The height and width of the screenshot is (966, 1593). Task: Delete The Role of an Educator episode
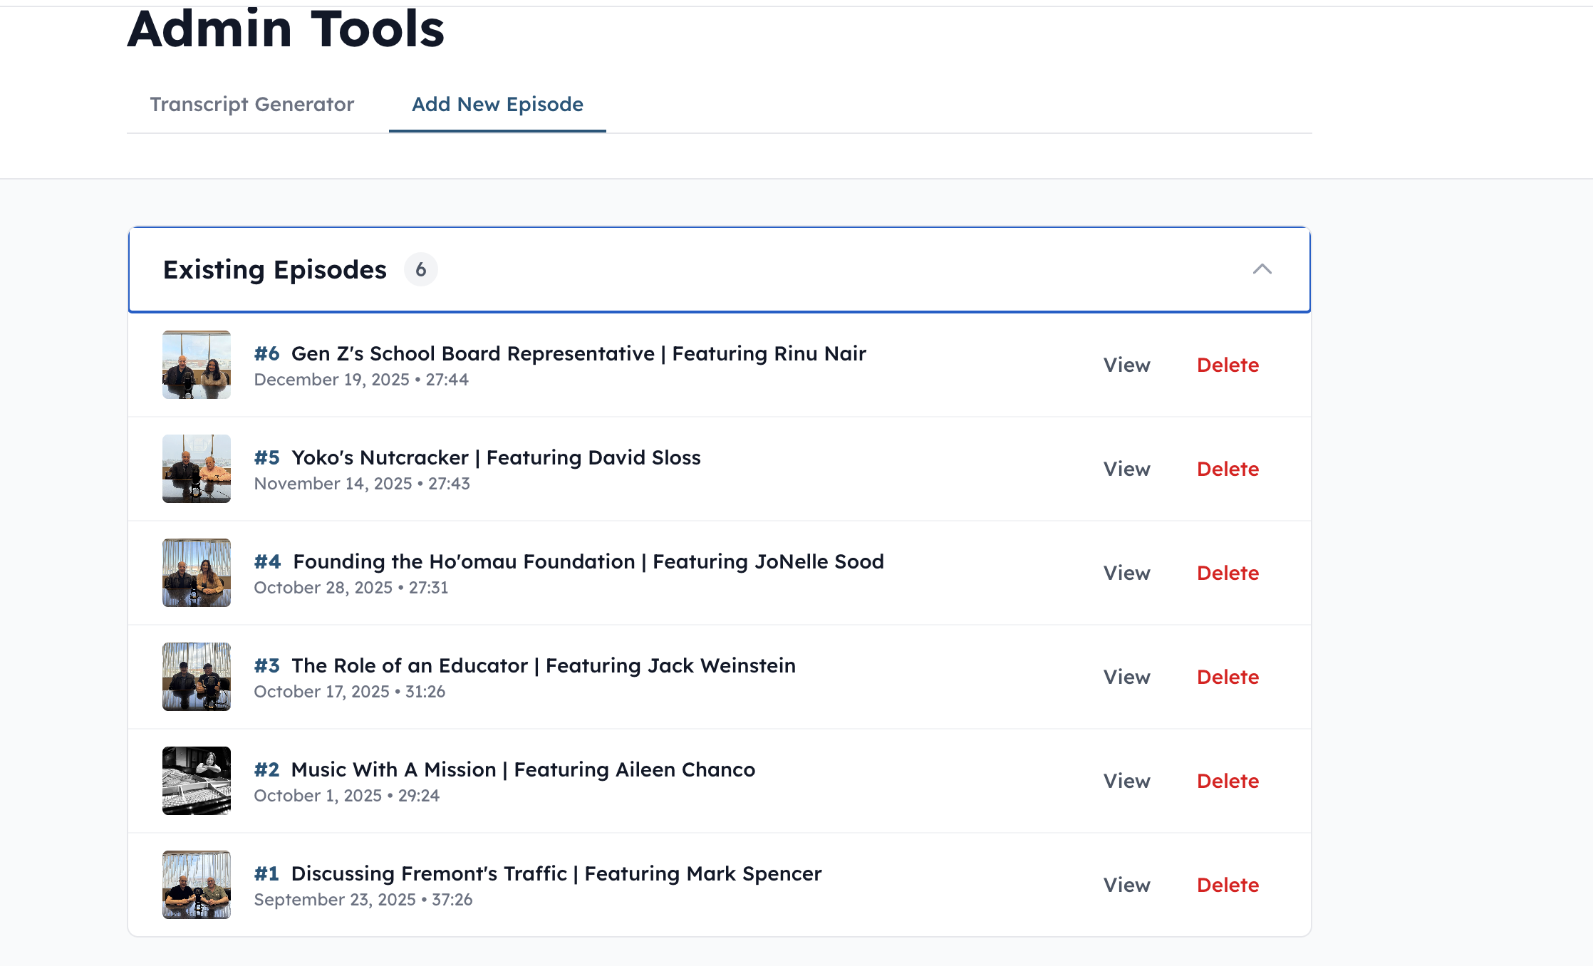pos(1228,677)
